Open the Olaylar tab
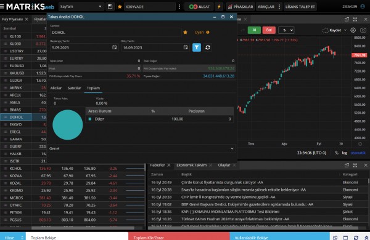Image resolution: width=370 pixels, height=240 pixels. [x=224, y=165]
